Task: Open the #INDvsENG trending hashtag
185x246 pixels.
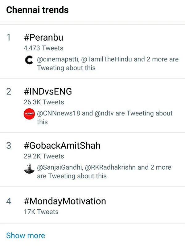Action: pyautogui.click(x=48, y=91)
